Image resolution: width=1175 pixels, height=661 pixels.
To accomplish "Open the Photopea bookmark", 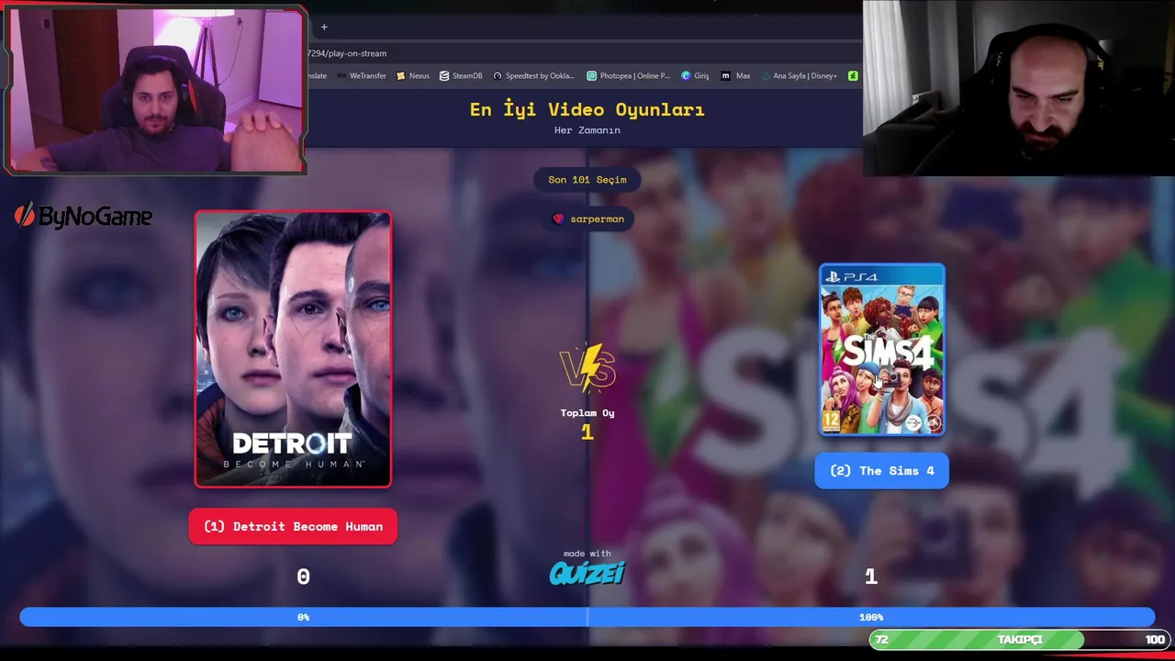I will click(629, 76).
